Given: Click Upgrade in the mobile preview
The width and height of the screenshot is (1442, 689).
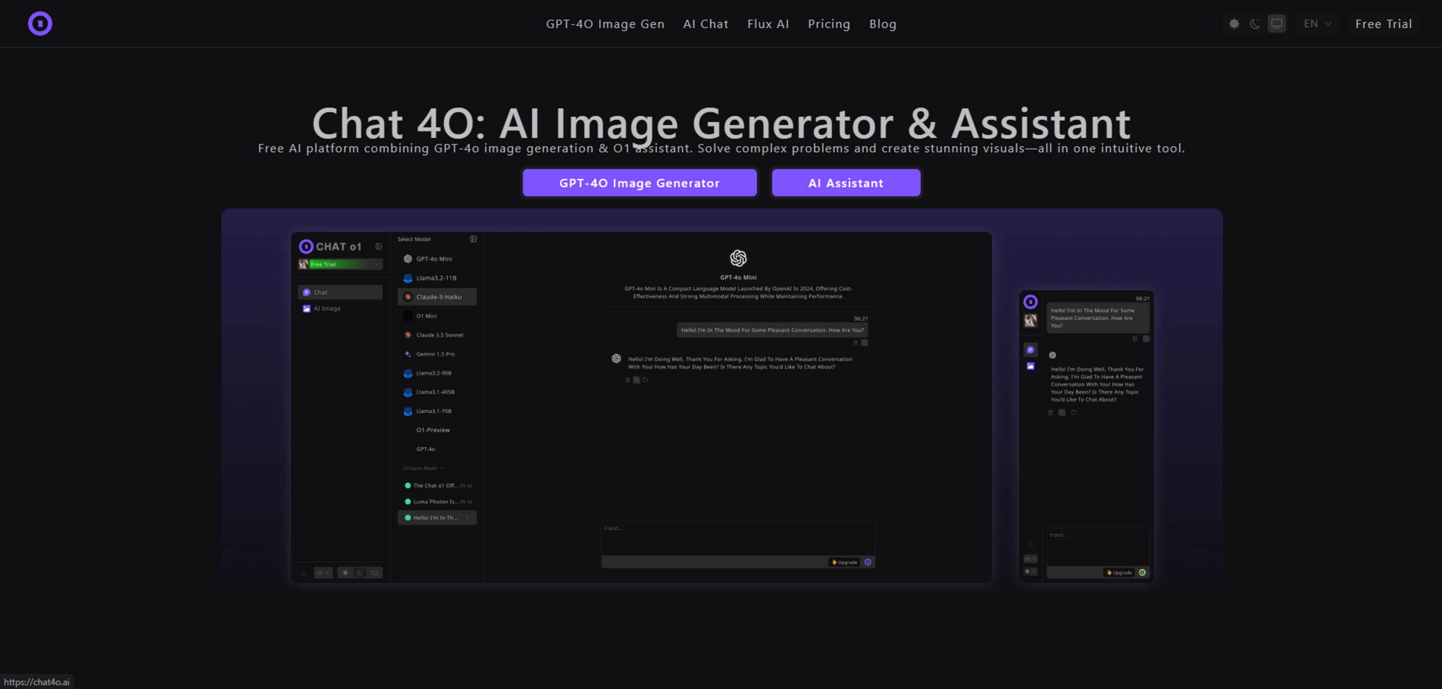Looking at the screenshot, I should coord(1119,573).
